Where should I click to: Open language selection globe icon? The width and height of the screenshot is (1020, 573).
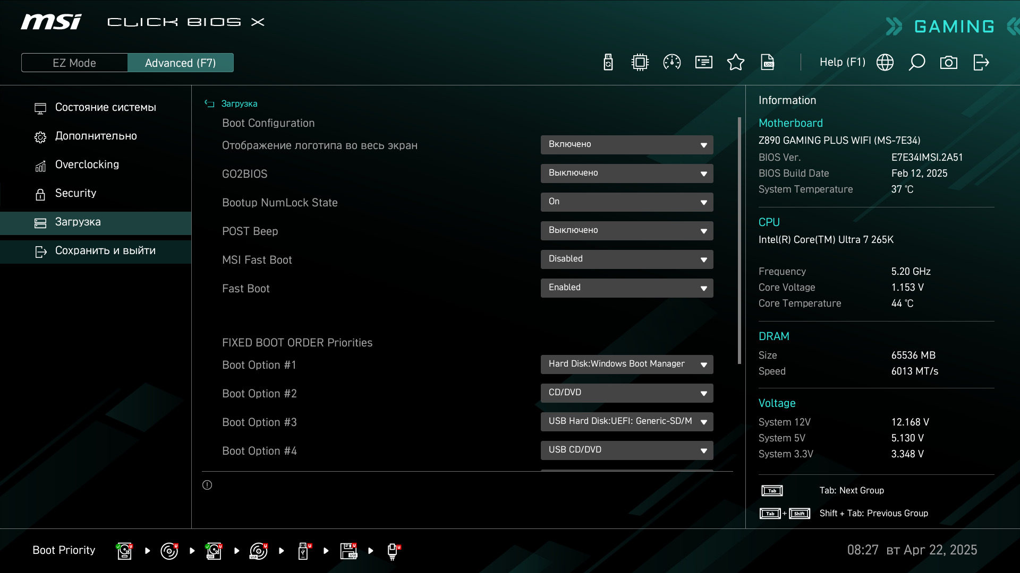click(x=885, y=63)
